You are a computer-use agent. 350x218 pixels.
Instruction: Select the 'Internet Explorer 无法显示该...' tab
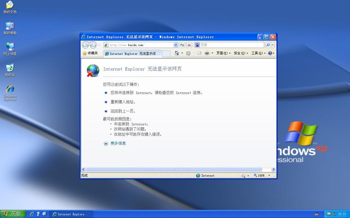point(133,54)
